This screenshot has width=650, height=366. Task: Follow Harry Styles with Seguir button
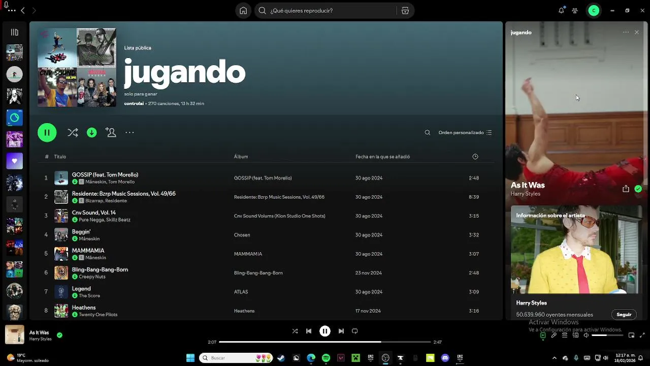click(624, 314)
